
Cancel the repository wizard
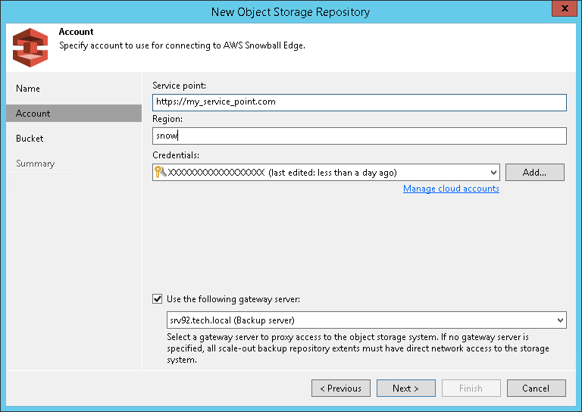point(536,389)
